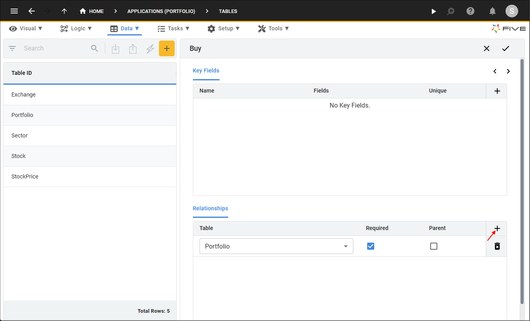Delete the Portfolio relationship row

tap(497, 246)
